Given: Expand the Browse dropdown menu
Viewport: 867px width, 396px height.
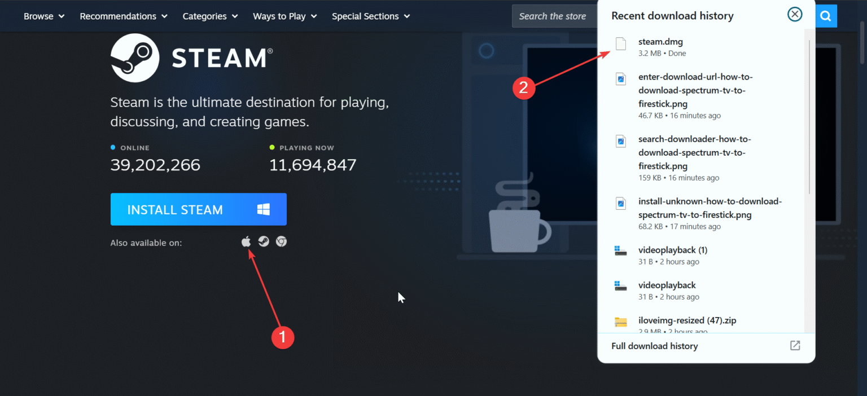Looking at the screenshot, I should click(44, 16).
